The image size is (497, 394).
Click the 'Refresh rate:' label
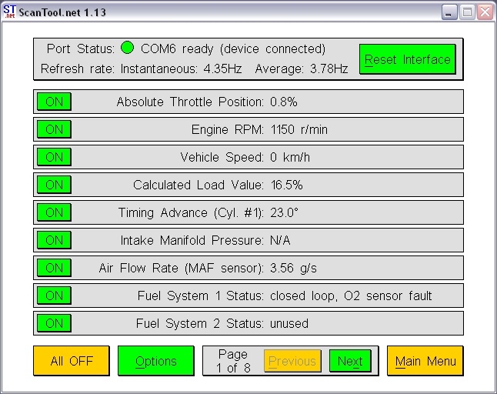78,68
